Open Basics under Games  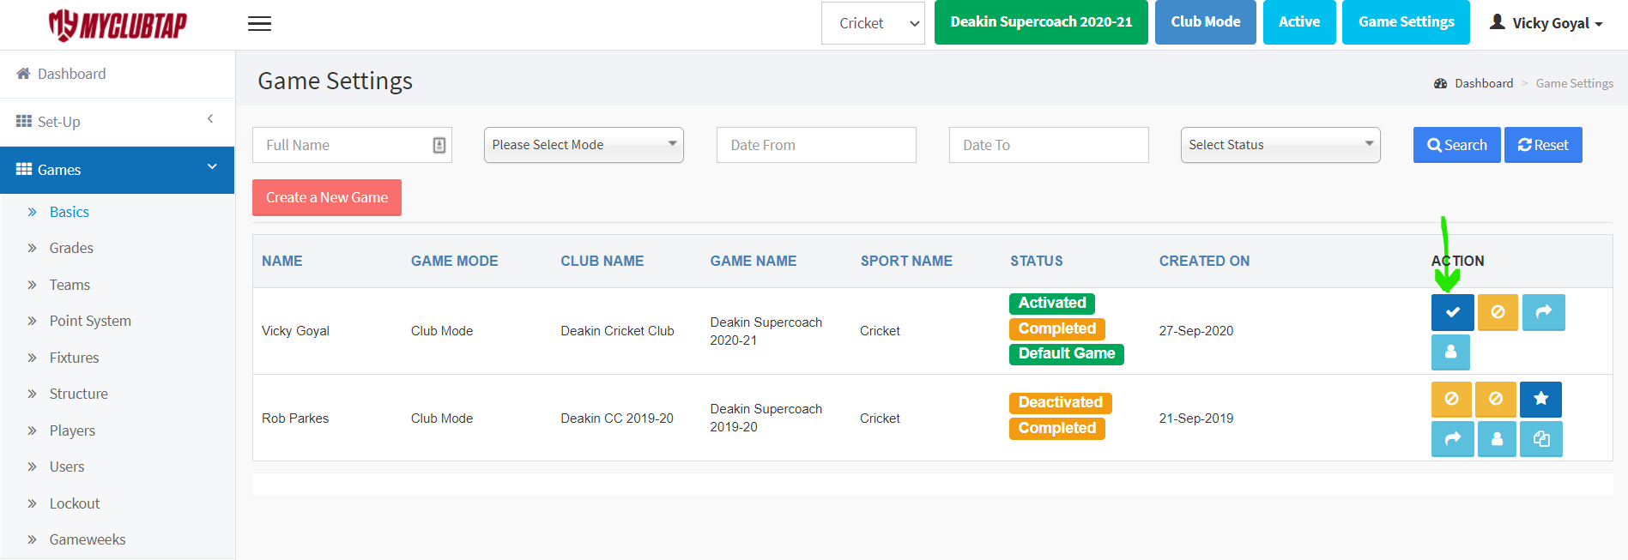pyautogui.click(x=70, y=212)
